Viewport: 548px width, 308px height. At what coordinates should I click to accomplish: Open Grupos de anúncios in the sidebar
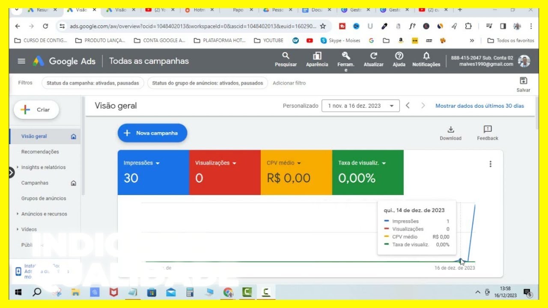(x=44, y=198)
